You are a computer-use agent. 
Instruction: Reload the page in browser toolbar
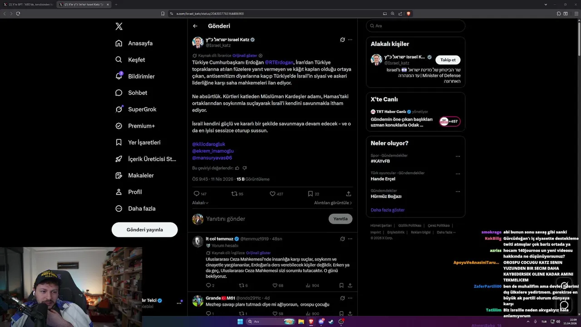tap(18, 14)
